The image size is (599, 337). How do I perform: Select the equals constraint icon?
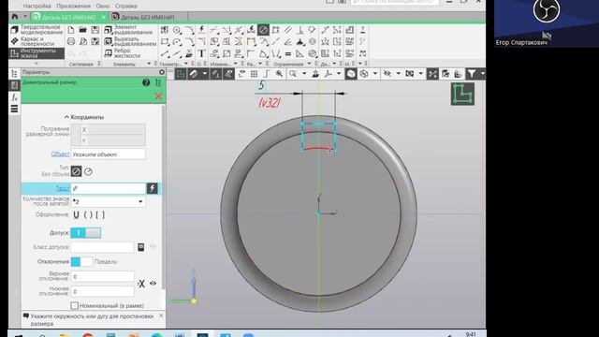pos(287,54)
